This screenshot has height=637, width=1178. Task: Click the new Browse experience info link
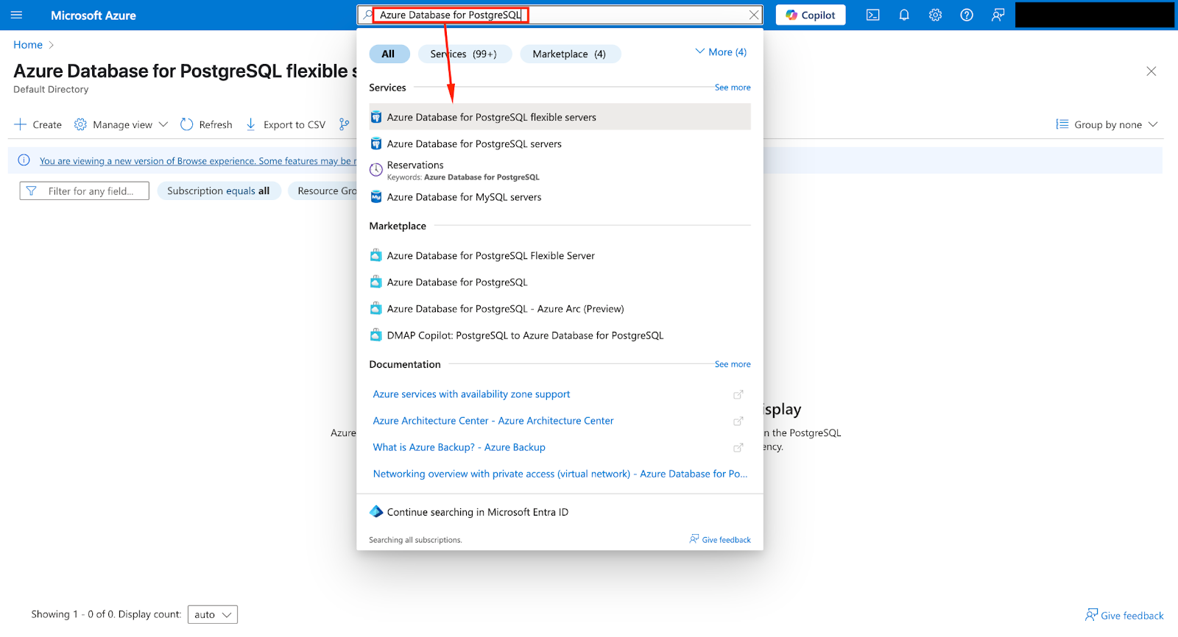click(x=198, y=161)
